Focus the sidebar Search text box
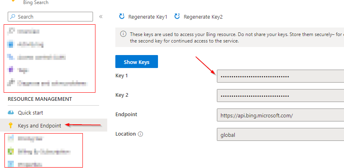The height and width of the screenshot is (168, 344). tap(53, 17)
